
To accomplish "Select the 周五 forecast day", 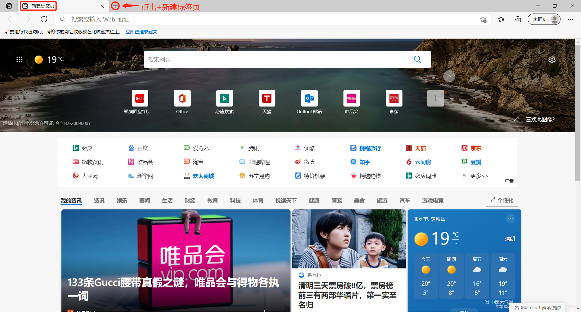I will click(477, 276).
